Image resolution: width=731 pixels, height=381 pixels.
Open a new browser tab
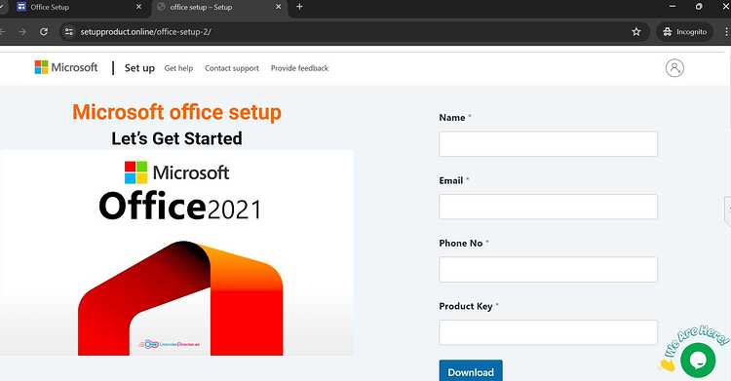point(299,7)
